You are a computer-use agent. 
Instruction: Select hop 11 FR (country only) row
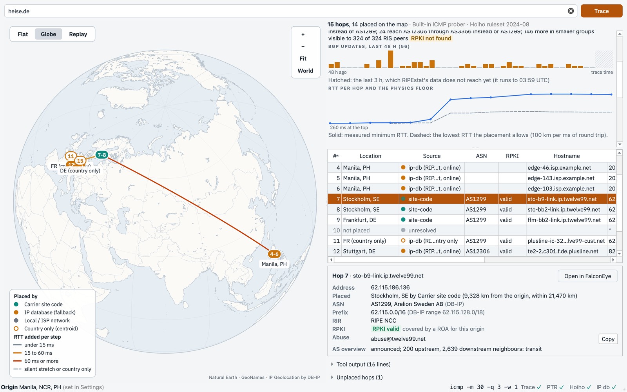click(472, 241)
